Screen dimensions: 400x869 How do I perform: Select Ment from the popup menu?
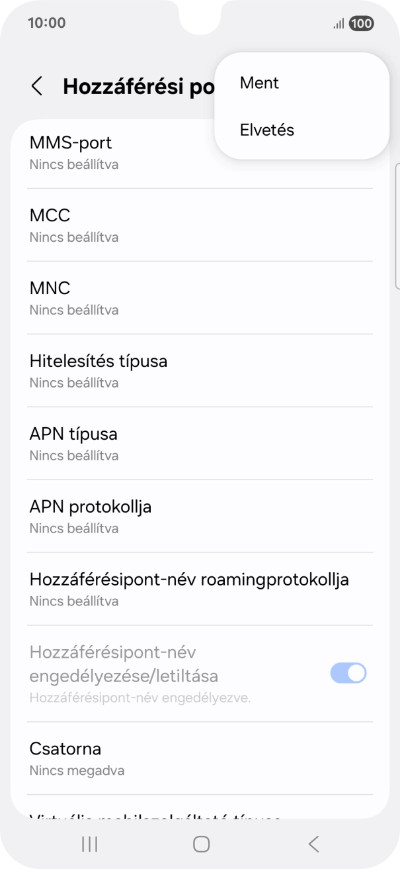click(x=259, y=82)
